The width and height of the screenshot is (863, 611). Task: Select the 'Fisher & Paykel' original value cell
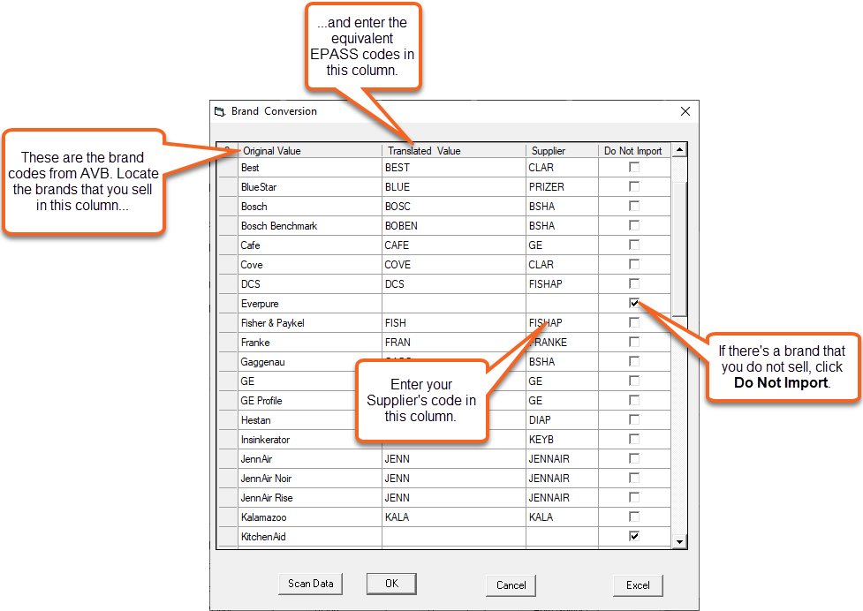(x=310, y=323)
